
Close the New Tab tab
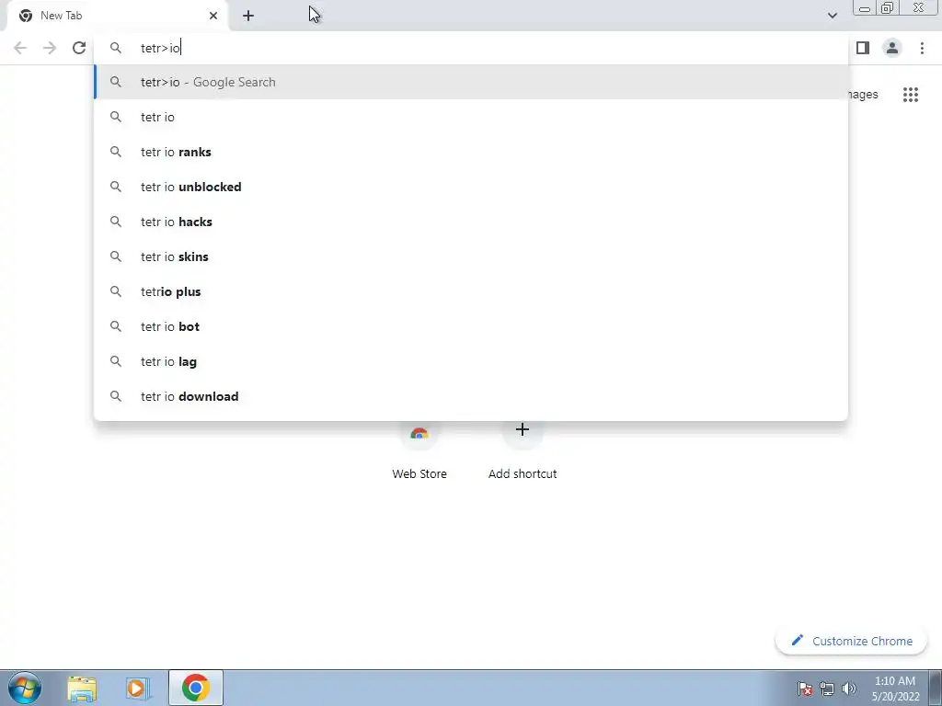pyautogui.click(x=213, y=16)
